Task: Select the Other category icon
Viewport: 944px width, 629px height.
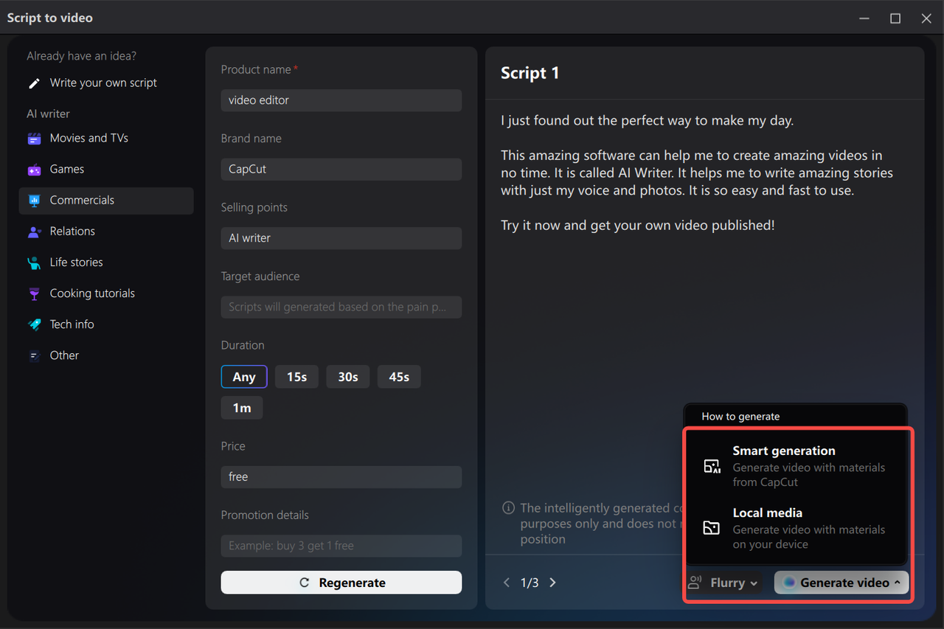Action: coord(34,355)
